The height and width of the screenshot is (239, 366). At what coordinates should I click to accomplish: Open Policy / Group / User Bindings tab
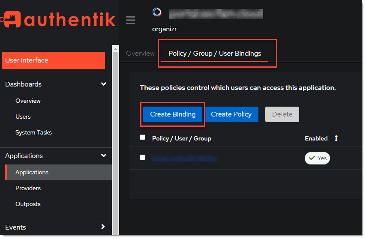(x=215, y=54)
